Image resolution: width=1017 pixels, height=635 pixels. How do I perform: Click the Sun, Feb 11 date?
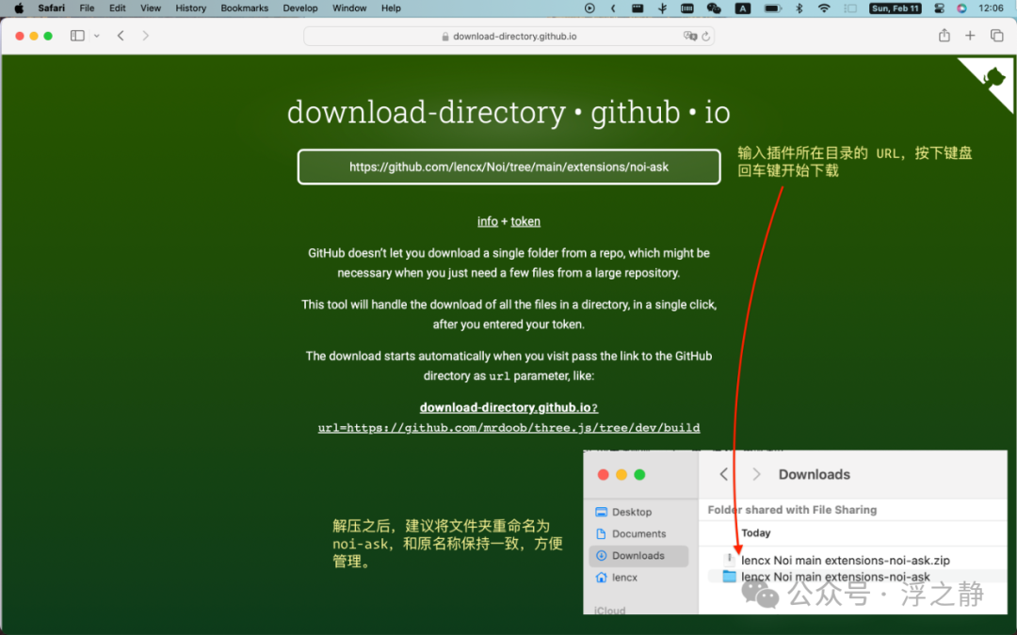[896, 8]
